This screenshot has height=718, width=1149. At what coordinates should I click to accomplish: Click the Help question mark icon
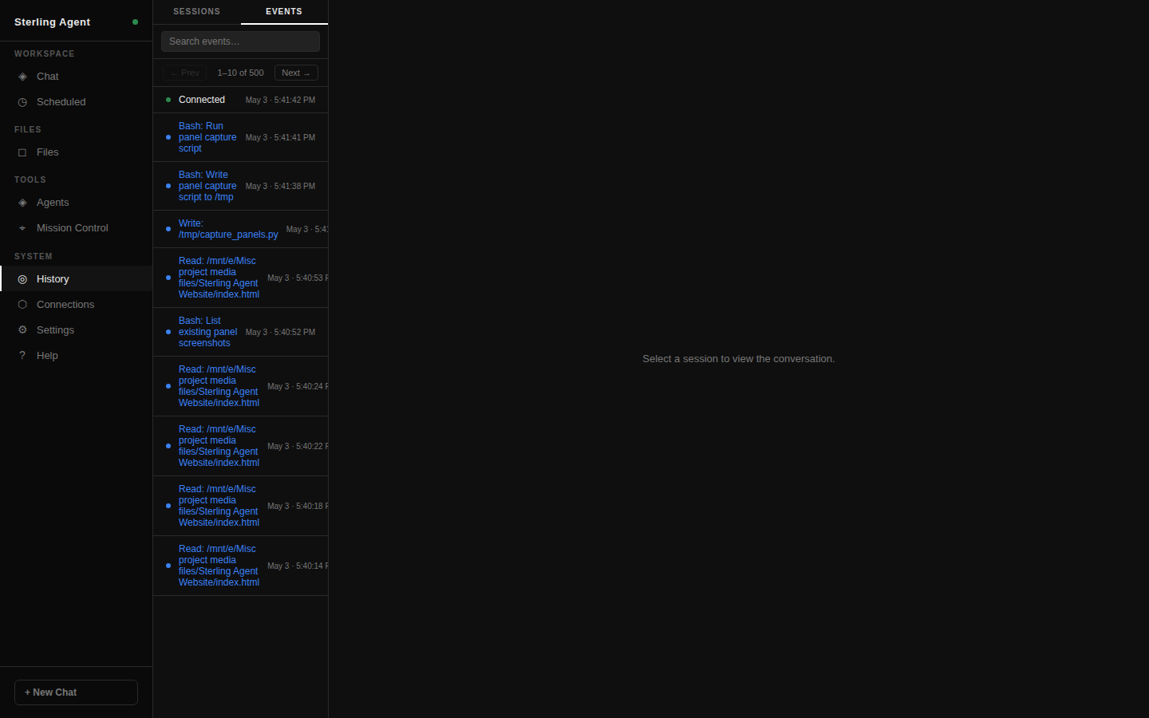tap(22, 356)
